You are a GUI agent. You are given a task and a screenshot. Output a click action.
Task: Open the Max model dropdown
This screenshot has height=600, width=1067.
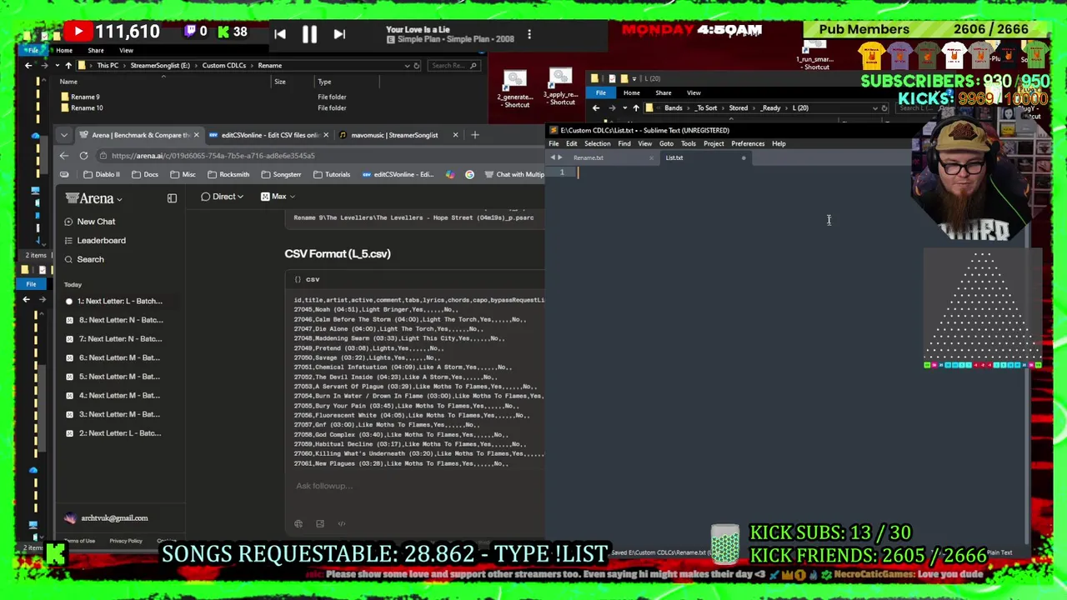[x=278, y=197]
